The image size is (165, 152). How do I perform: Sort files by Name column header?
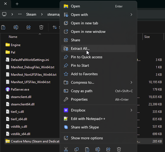[x=13, y=37]
